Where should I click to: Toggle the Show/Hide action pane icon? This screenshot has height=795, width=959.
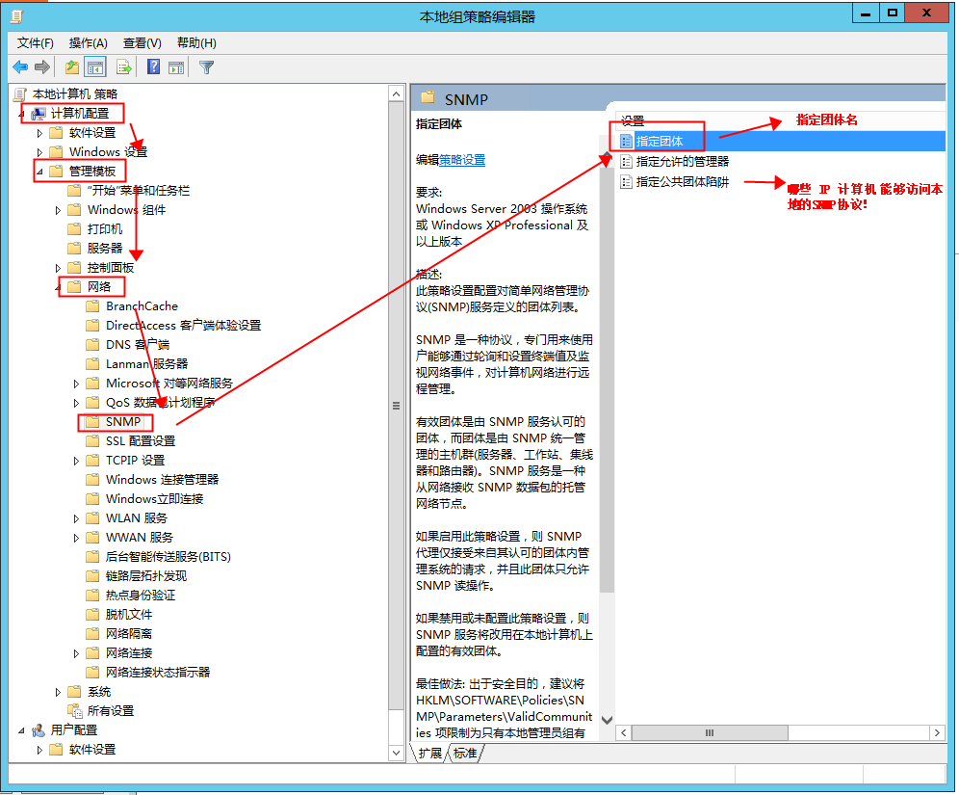coord(176,66)
